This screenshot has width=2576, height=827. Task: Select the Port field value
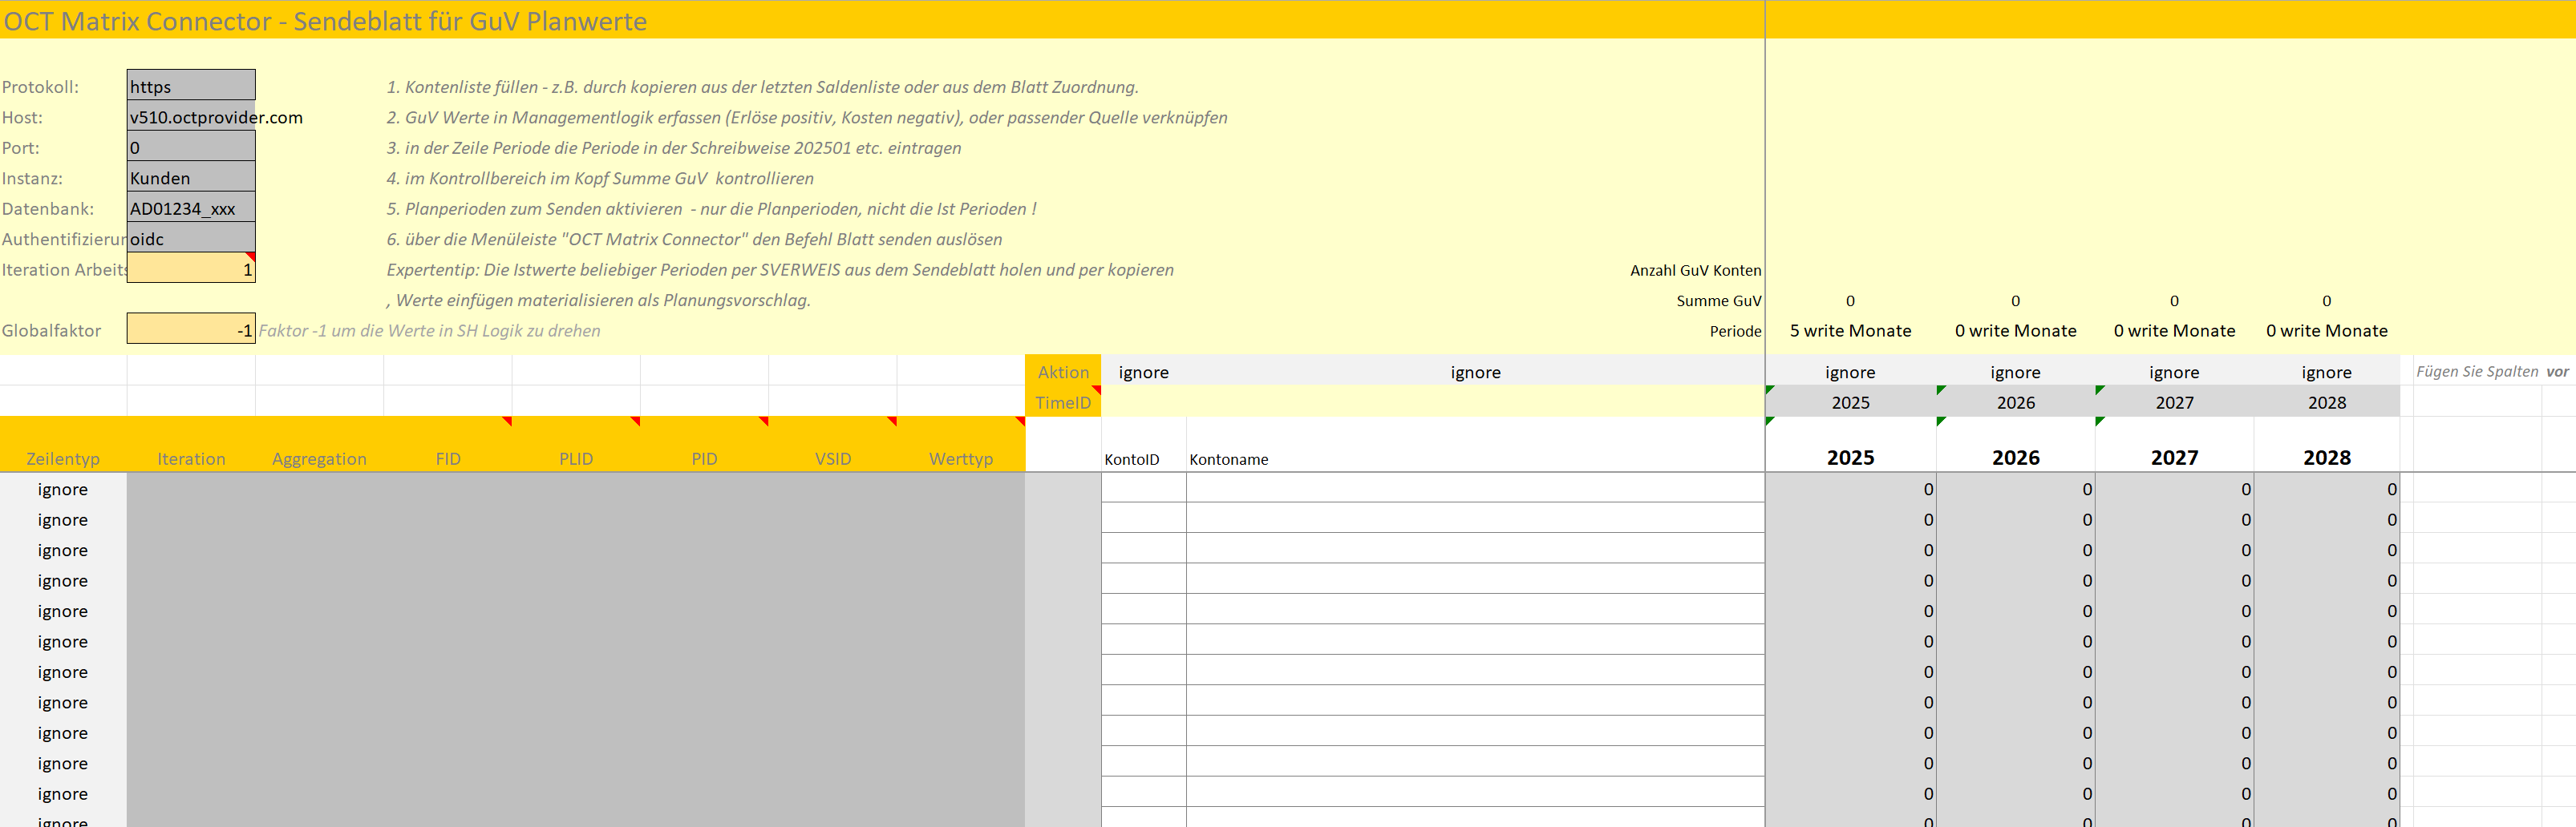pos(190,147)
